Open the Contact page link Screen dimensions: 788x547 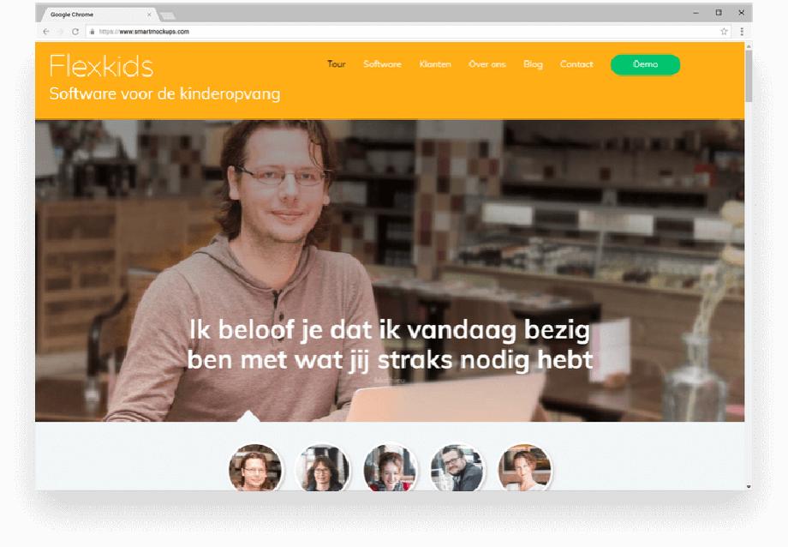click(576, 64)
